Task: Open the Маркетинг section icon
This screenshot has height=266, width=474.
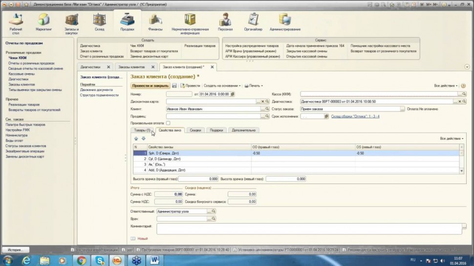Action: tap(43, 22)
